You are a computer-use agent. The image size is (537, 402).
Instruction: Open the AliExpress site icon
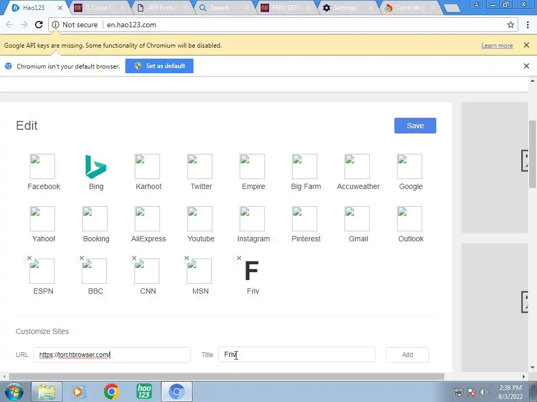point(147,219)
